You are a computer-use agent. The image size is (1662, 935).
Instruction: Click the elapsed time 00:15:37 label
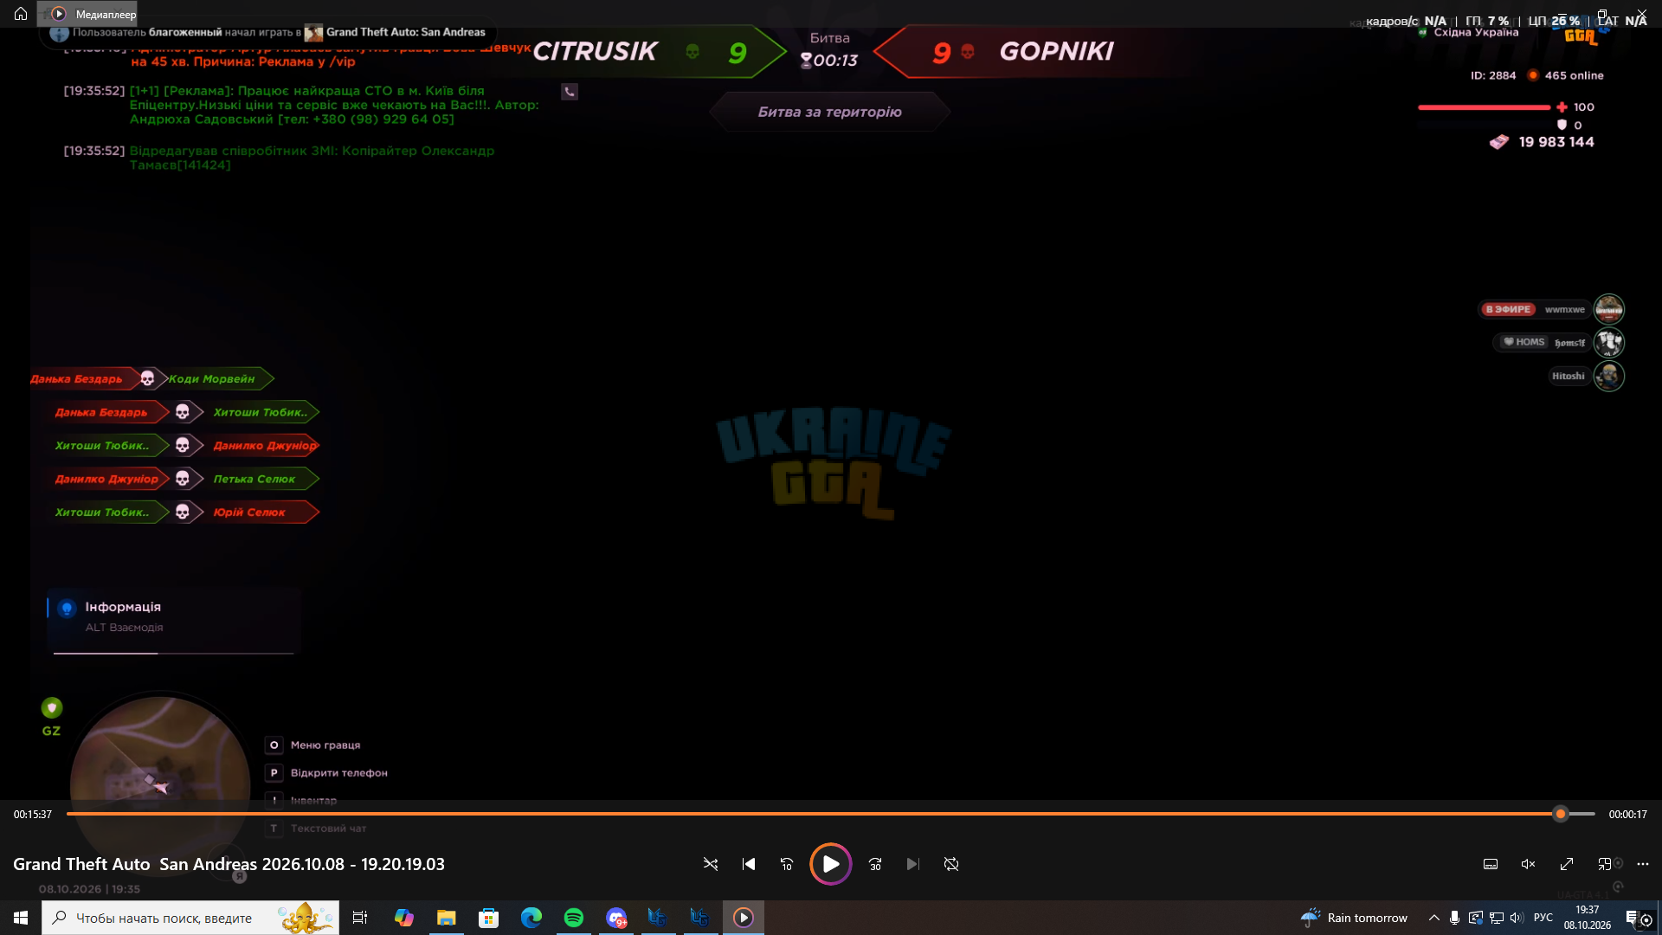pyautogui.click(x=33, y=814)
